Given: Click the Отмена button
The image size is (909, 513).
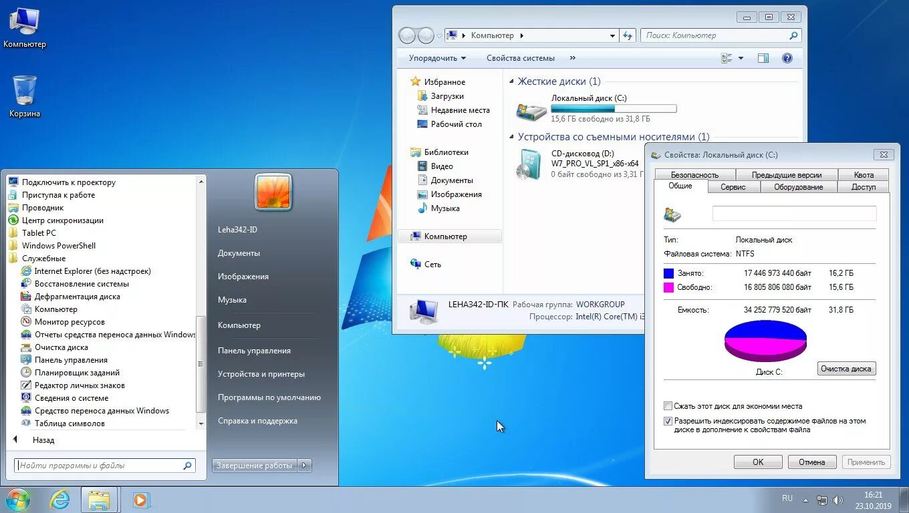Looking at the screenshot, I should (x=811, y=462).
